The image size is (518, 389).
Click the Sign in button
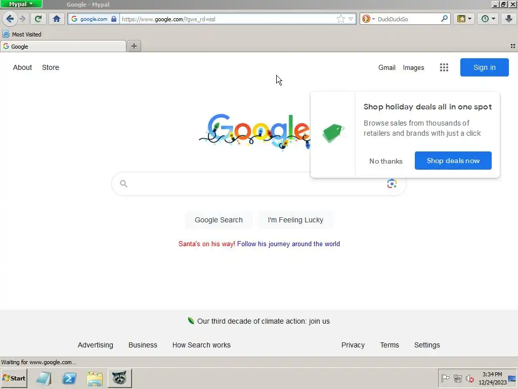click(484, 67)
